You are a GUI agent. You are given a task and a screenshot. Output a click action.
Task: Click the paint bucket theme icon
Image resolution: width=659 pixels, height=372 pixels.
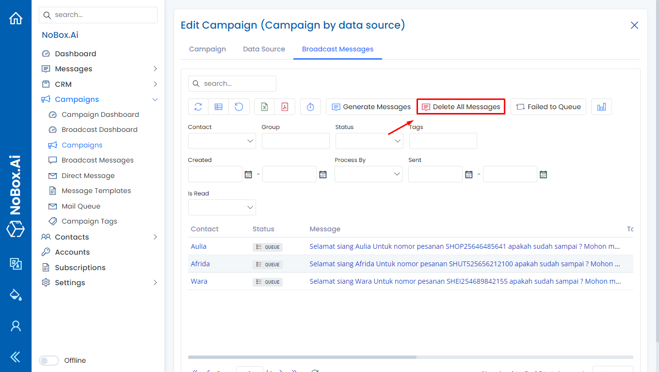pyautogui.click(x=16, y=295)
